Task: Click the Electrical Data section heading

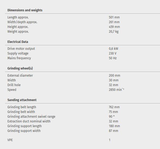Action: pyautogui.click(x=18, y=42)
